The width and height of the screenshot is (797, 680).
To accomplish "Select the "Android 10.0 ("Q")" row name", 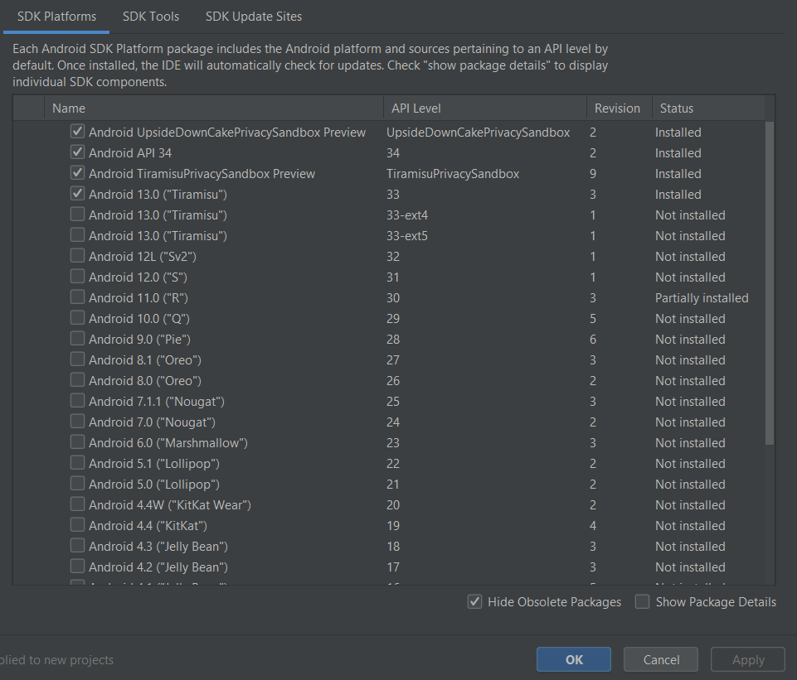I will click(x=139, y=319).
